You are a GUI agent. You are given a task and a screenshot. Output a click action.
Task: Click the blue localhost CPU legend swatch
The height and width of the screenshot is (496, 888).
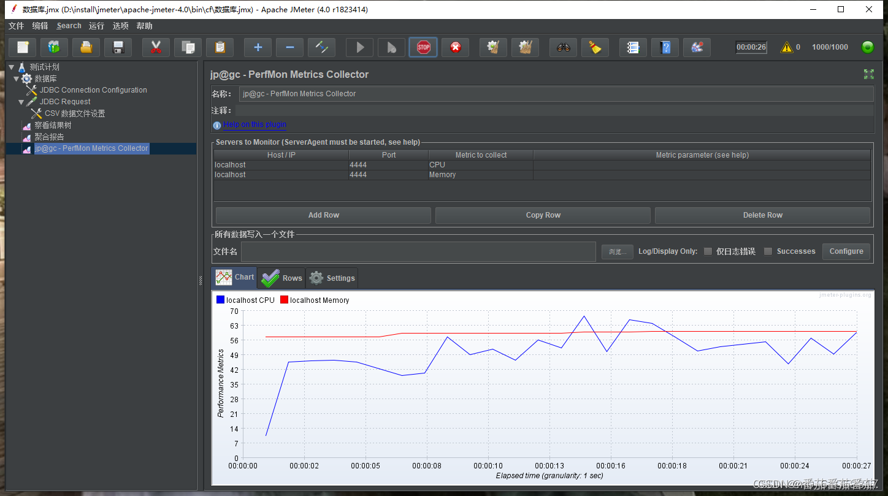[220, 300]
